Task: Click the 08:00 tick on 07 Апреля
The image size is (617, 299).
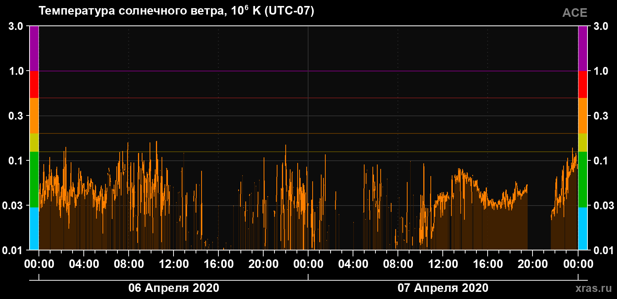Action: (x=398, y=264)
